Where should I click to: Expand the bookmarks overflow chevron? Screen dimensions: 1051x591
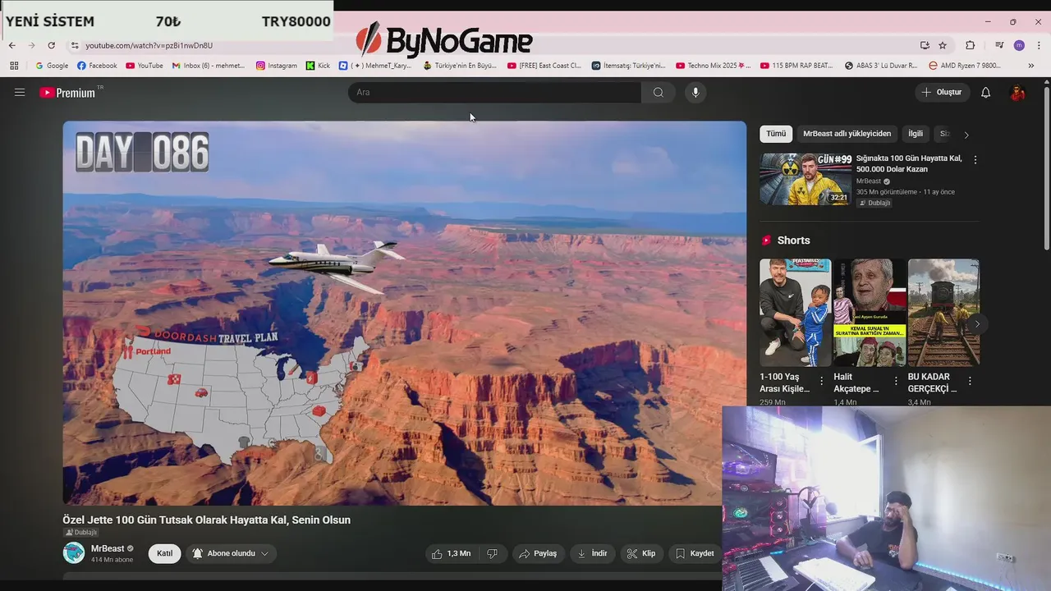click(1031, 66)
